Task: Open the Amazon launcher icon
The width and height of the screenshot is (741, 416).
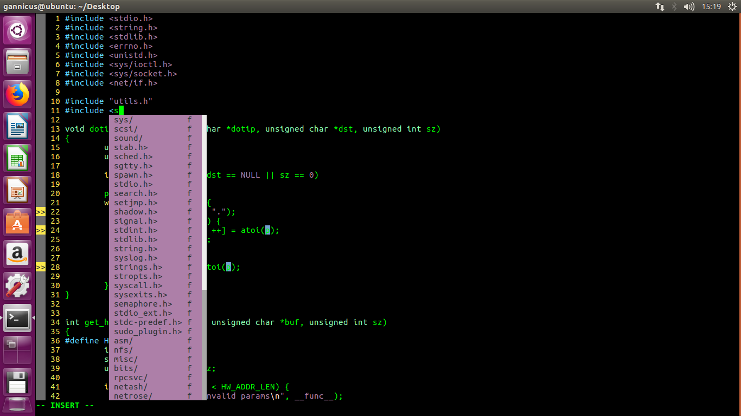Action: coord(18,254)
